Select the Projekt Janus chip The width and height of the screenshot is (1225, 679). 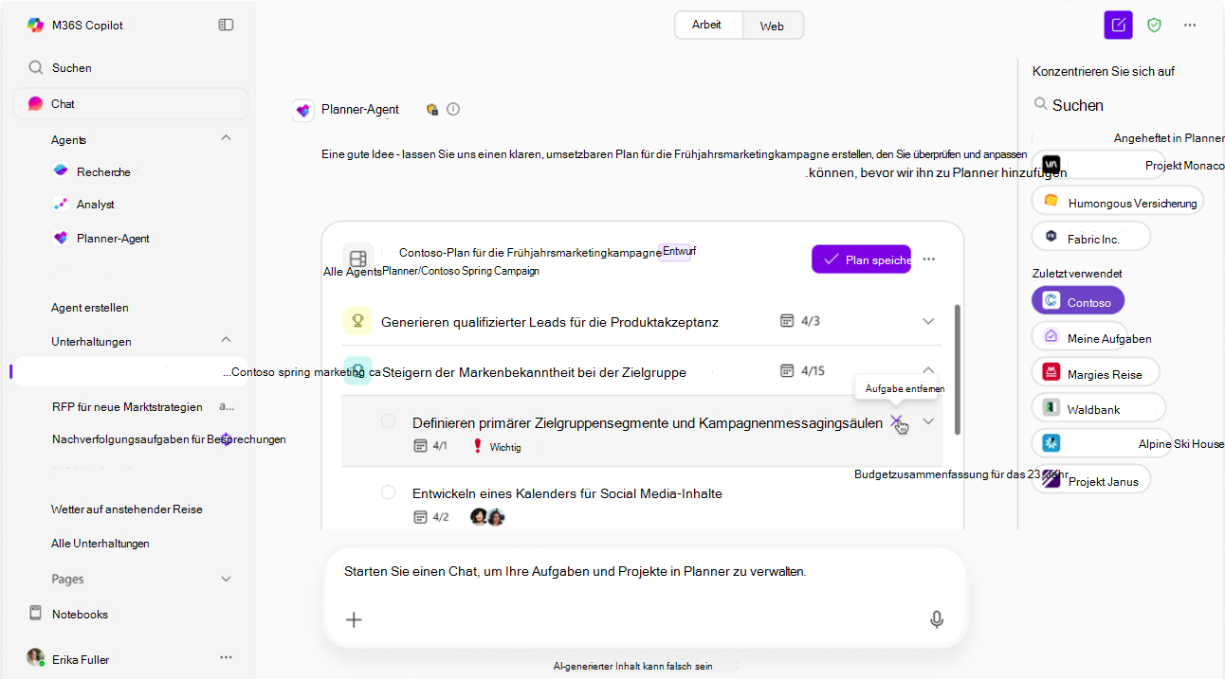coord(1091,479)
